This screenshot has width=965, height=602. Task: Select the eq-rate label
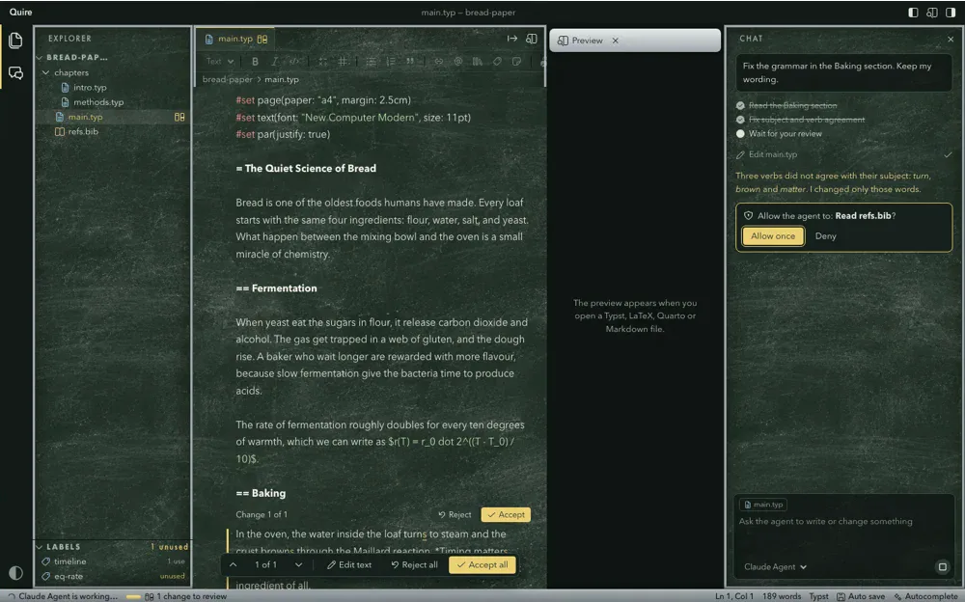pyautogui.click(x=112, y=576)
